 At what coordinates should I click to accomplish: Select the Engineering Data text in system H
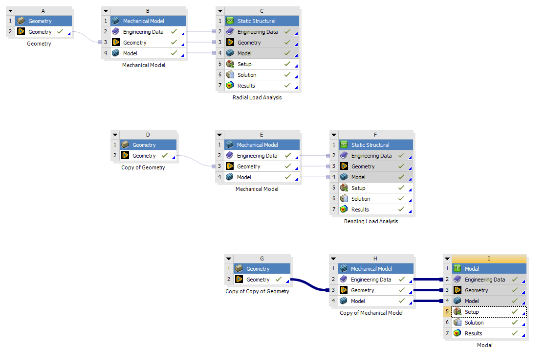[371, 280]
